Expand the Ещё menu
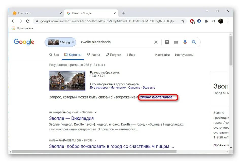 click(x=131, y=55)
